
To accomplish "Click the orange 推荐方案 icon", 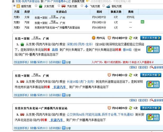I will point(18,6).
